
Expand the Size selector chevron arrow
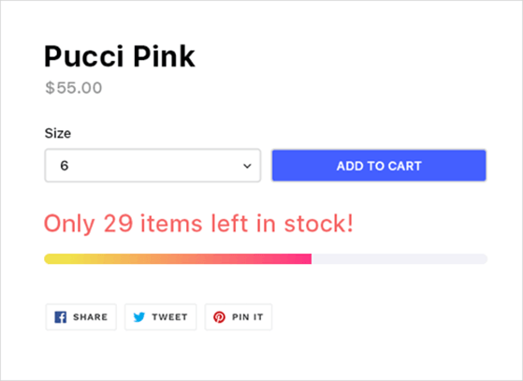(x=247, y=166)
